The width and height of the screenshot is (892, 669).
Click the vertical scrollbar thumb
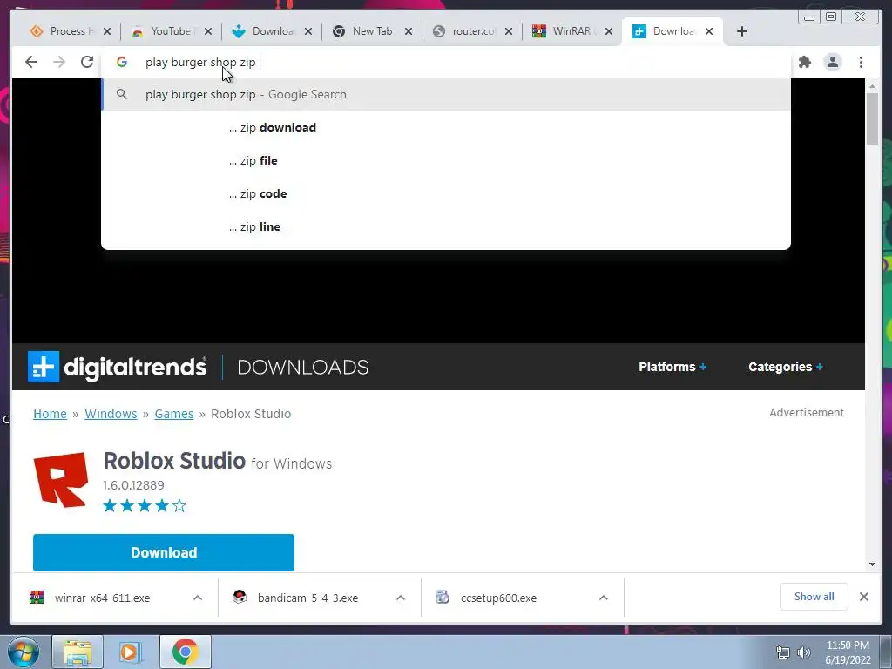click(872, 118)
